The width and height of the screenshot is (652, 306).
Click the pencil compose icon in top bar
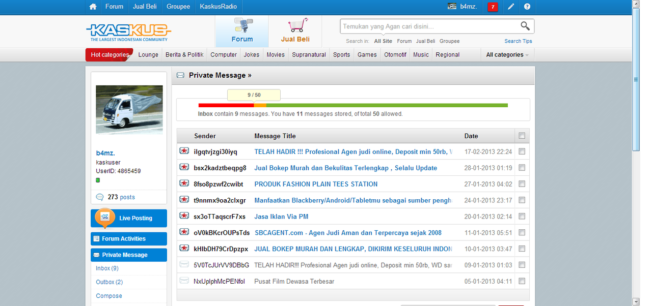[511, 7]
